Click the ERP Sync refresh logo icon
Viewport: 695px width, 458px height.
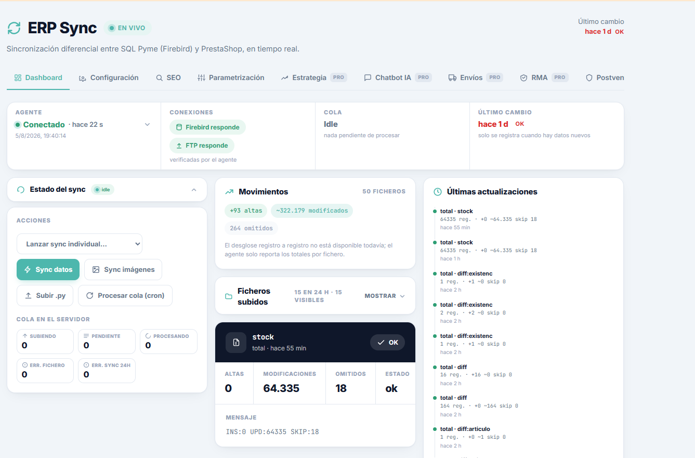(x=14, y=28)
